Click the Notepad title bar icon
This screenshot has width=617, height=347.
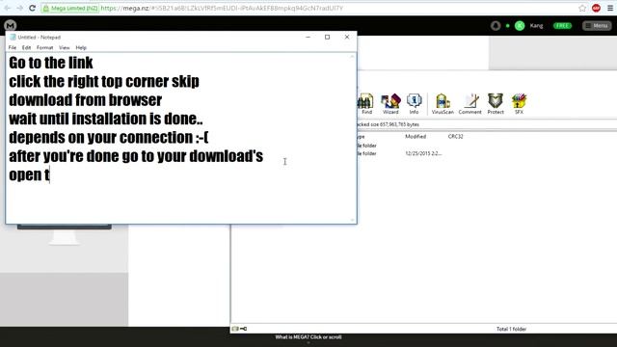coord(13,37)
